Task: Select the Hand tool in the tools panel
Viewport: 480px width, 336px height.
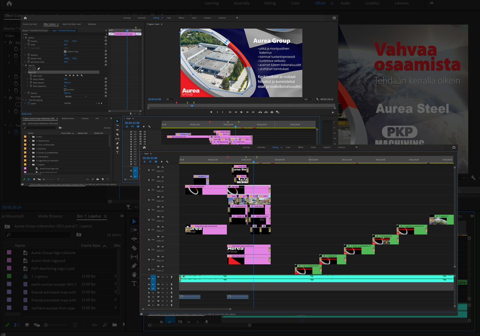Action: click(134, 274)
